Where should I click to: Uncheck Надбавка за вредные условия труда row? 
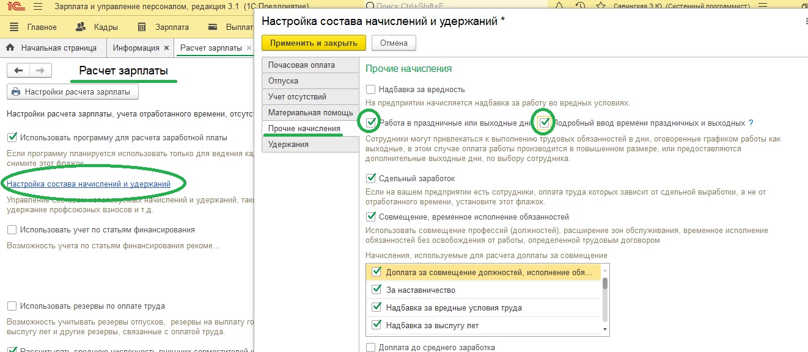[x=376, y=307]
